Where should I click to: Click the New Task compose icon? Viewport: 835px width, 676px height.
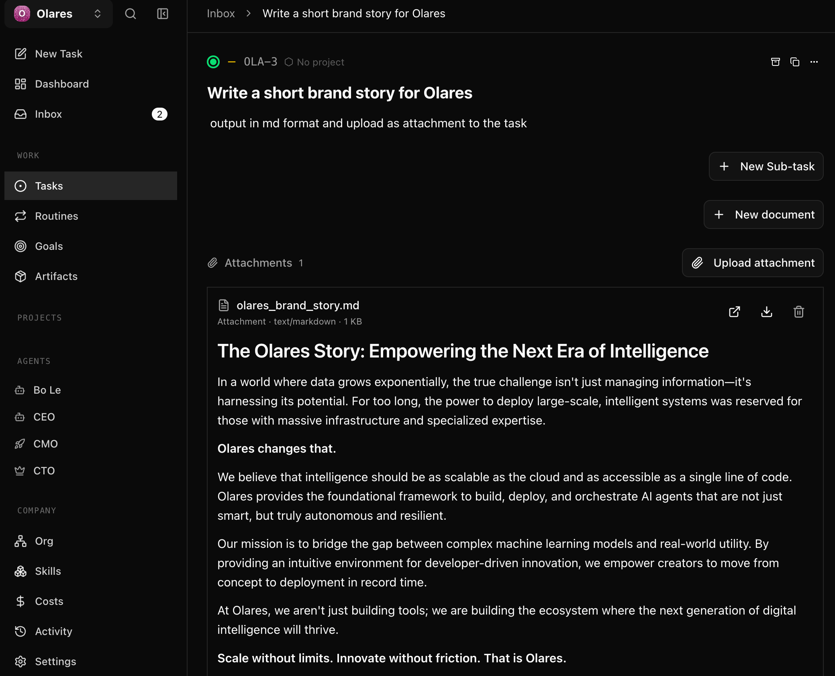coord(20,54)
